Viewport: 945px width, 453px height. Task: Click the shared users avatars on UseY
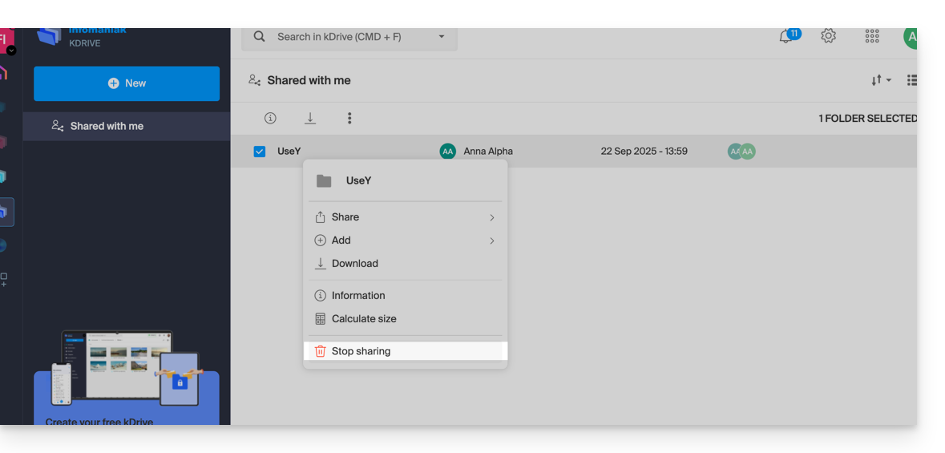coord(741,152)
